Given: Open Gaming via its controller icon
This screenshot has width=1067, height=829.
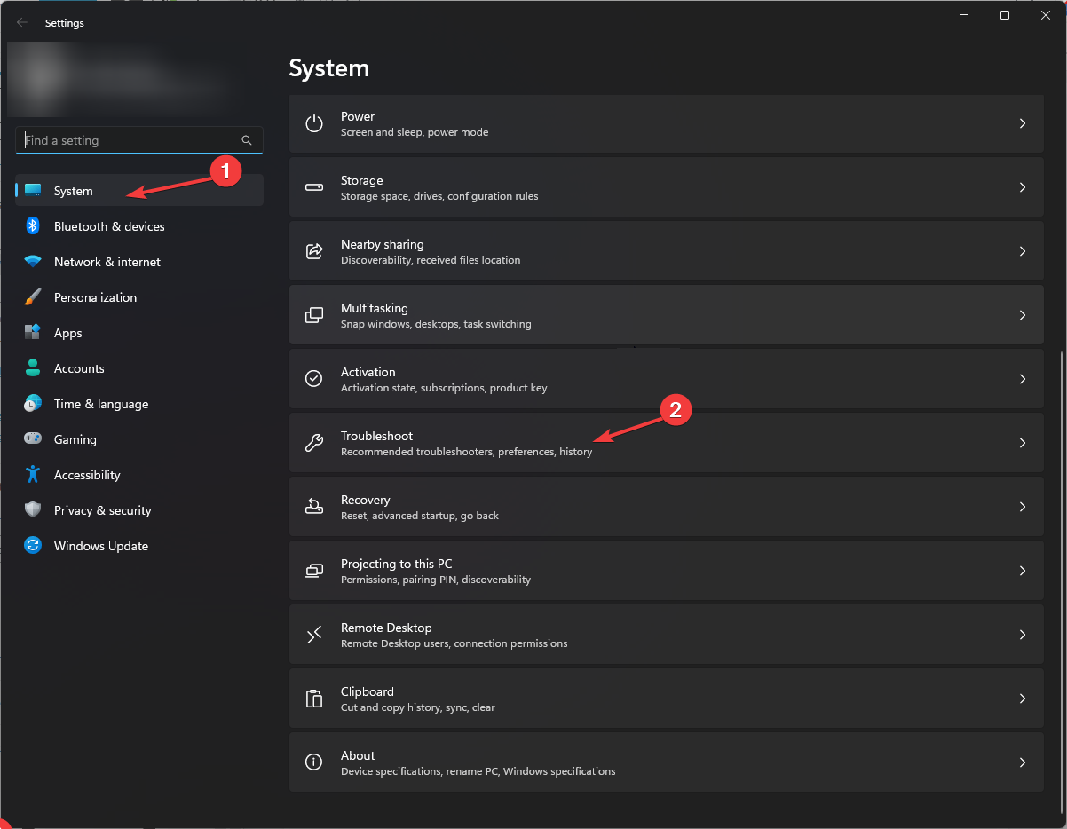Looking at the screenshot, I should [x=33, y=439].
